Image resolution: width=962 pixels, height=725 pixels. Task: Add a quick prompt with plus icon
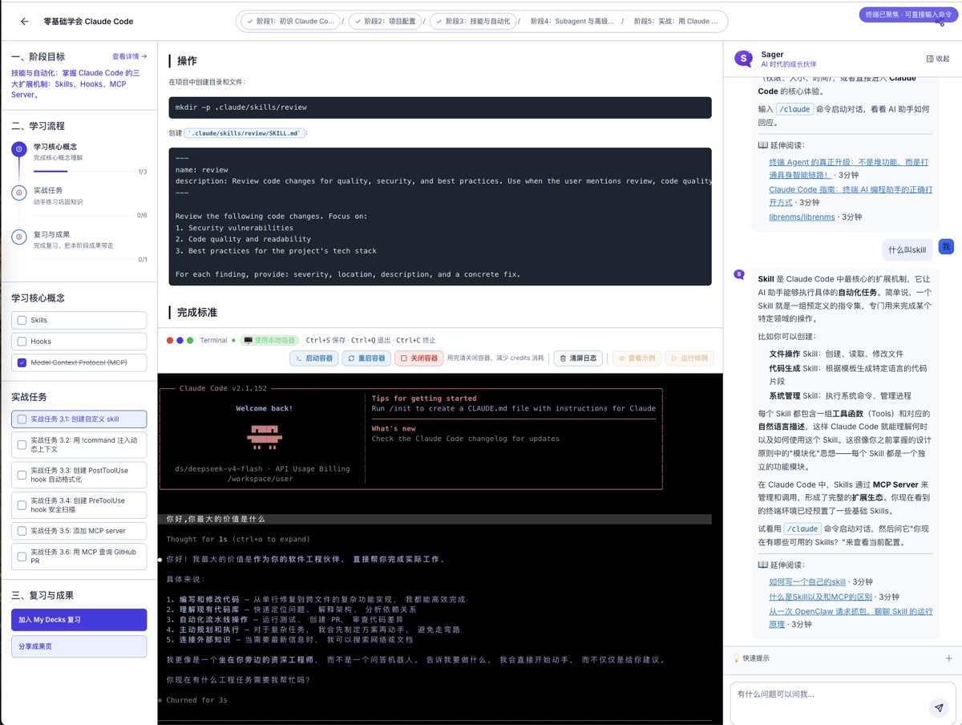coord(949,658)
